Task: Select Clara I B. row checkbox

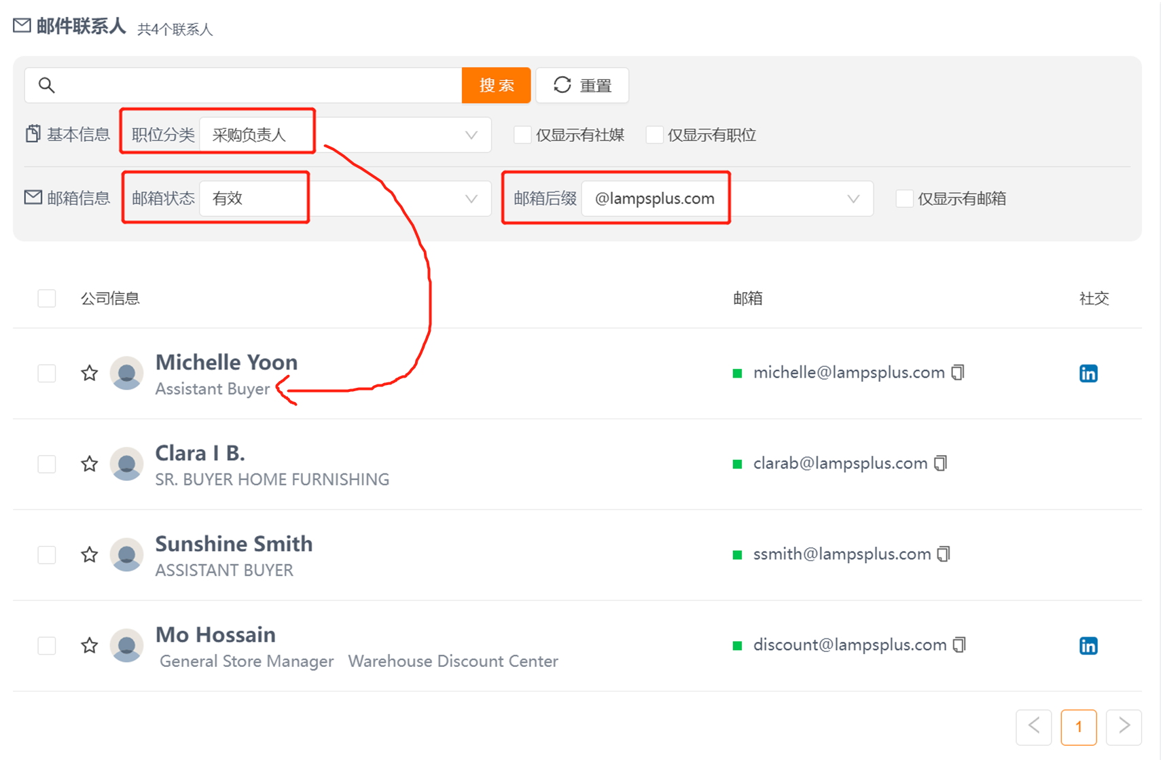Action: [x=47, y=464]
